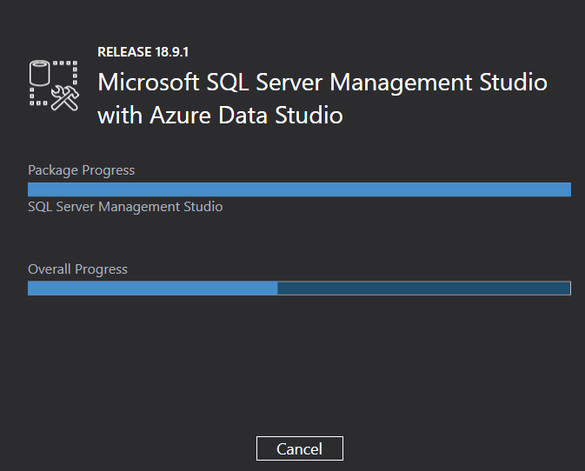Screen dimensions: 585x471
Task: Click the Overall Progress label
Action: coord(77,269)
